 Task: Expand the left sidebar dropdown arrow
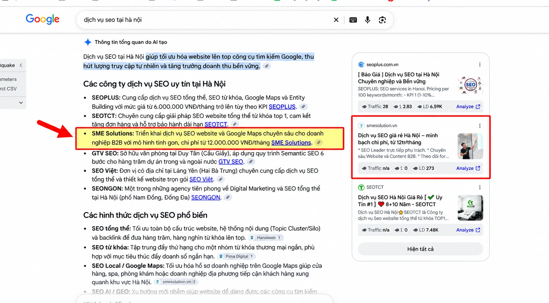pos(21,103)
